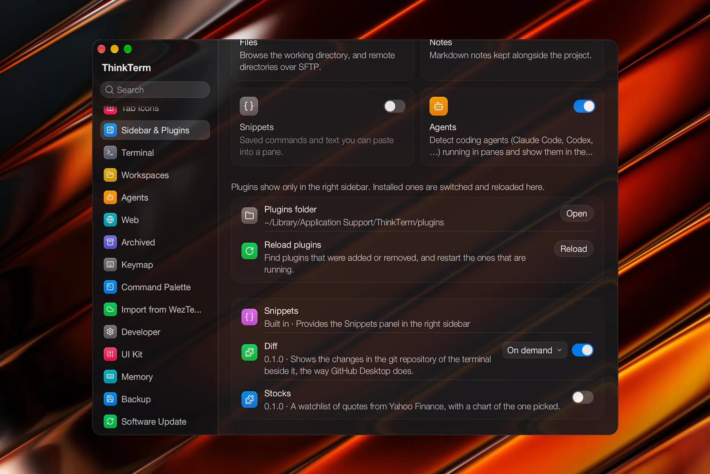Click the orange Agents card robot icon
Viewport: 710px width, 474px height.
click(438, 106)
